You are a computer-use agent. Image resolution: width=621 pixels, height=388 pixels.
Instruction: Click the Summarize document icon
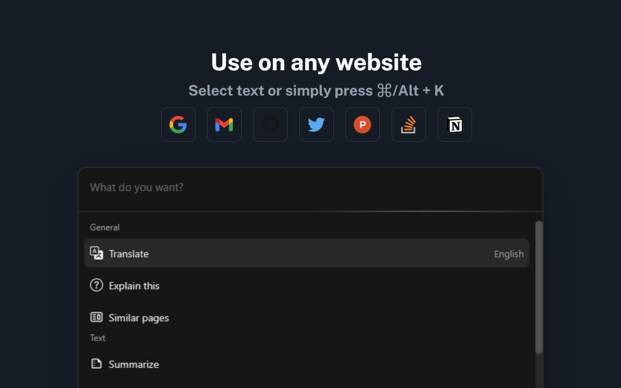pos(97,364)
